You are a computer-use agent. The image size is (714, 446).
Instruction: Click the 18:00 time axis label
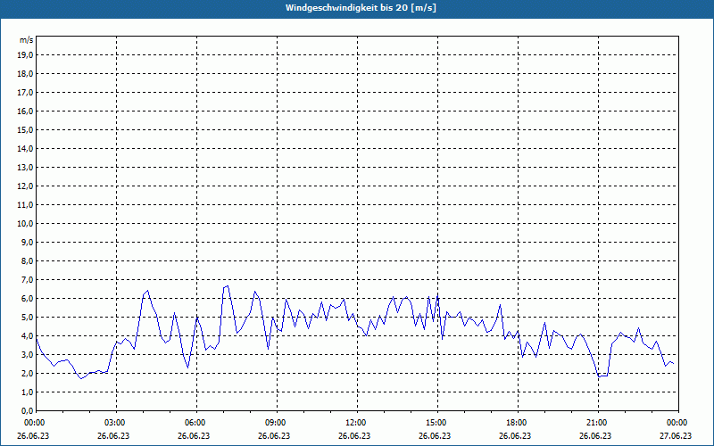[x=518, y=423]
